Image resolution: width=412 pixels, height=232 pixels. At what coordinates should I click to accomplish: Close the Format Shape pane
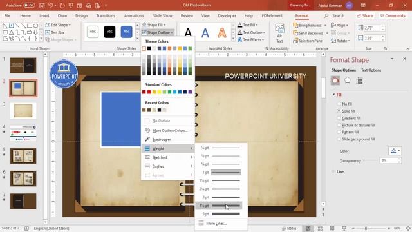(405, 59)
